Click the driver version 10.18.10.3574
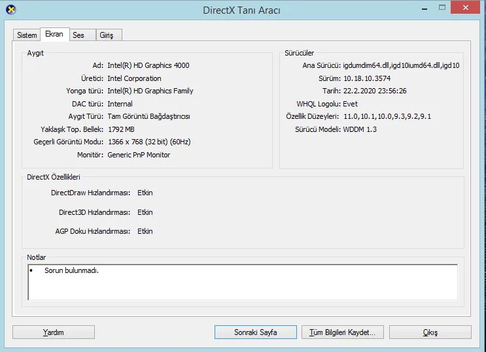Image resolution: width=486 pixels, height=352 pixels. tap(367, 78)
